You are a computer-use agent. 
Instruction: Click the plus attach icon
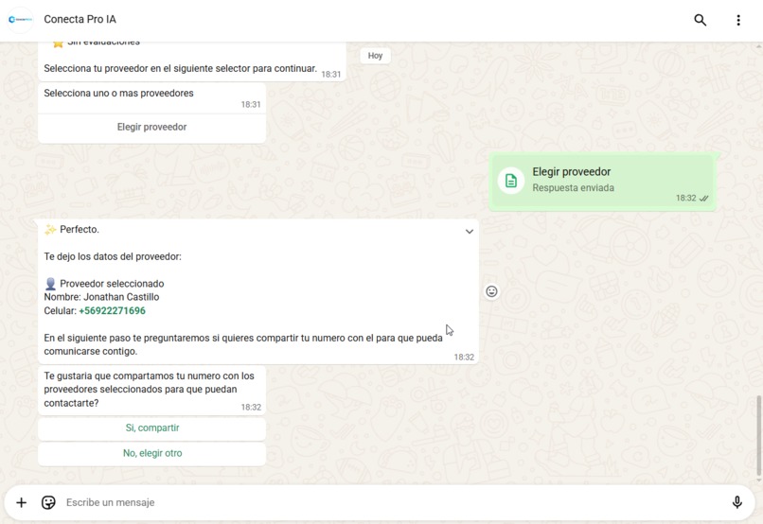(x=22, y=502)
